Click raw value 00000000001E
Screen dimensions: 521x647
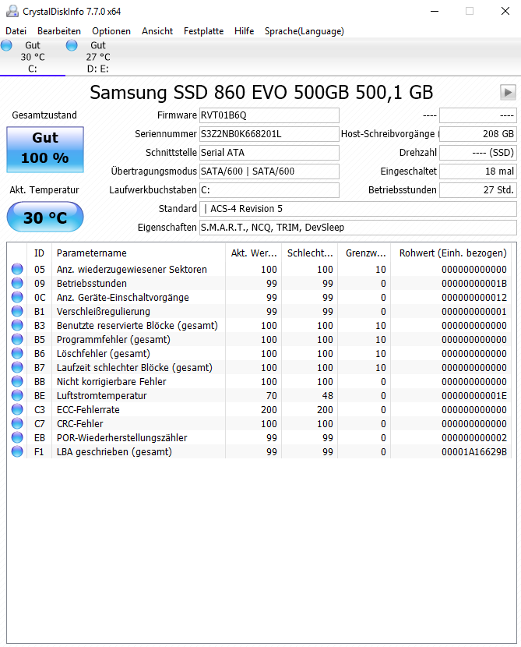tap(474, 396)
